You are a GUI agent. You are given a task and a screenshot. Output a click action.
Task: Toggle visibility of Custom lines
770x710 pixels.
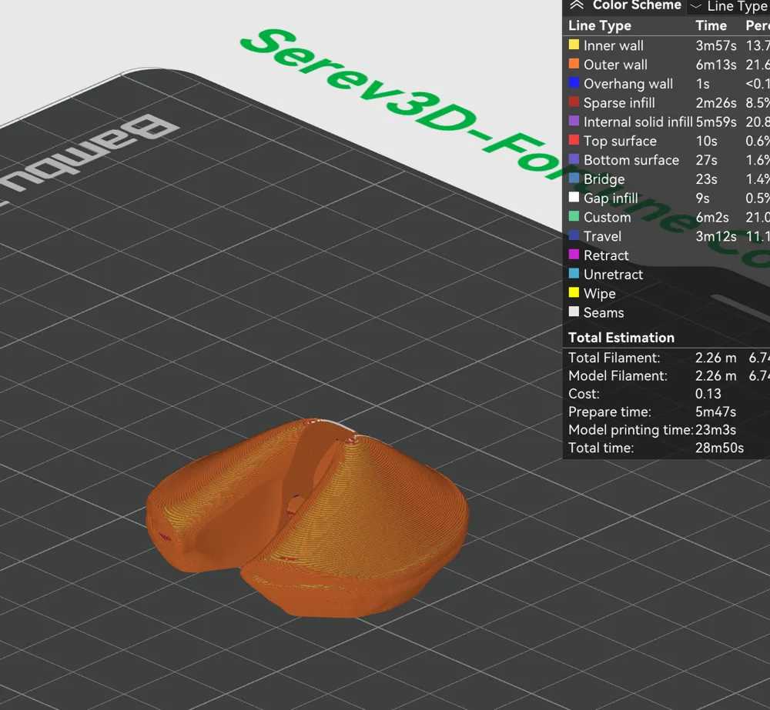tap(607, 218)
